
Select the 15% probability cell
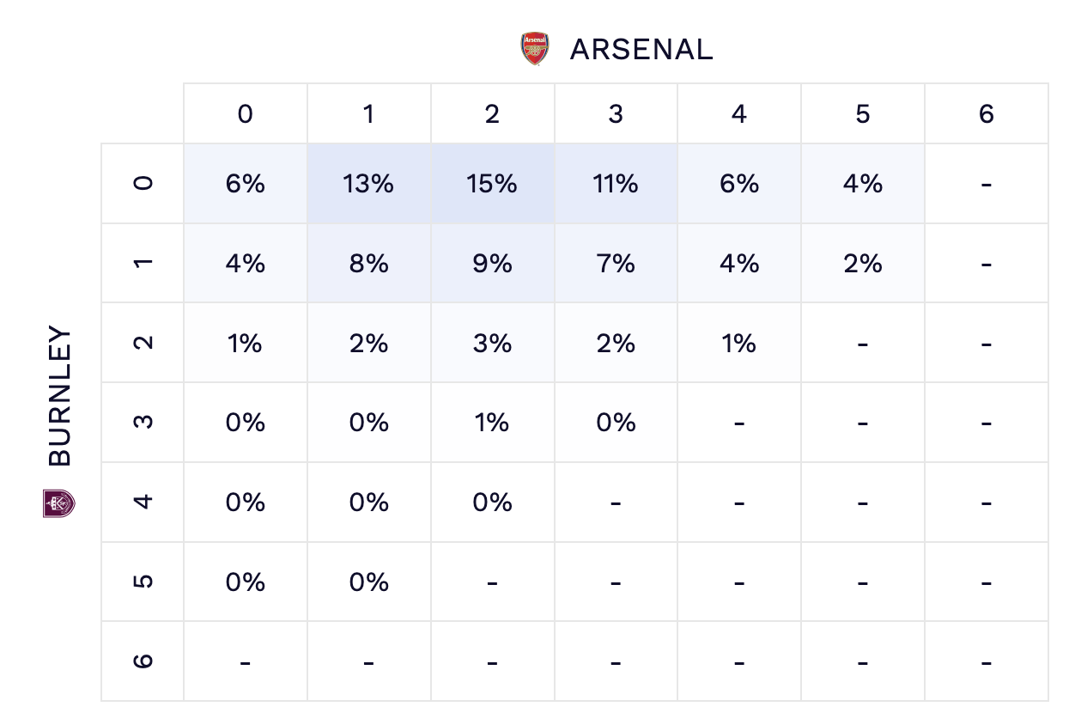(x=492, y=184)
